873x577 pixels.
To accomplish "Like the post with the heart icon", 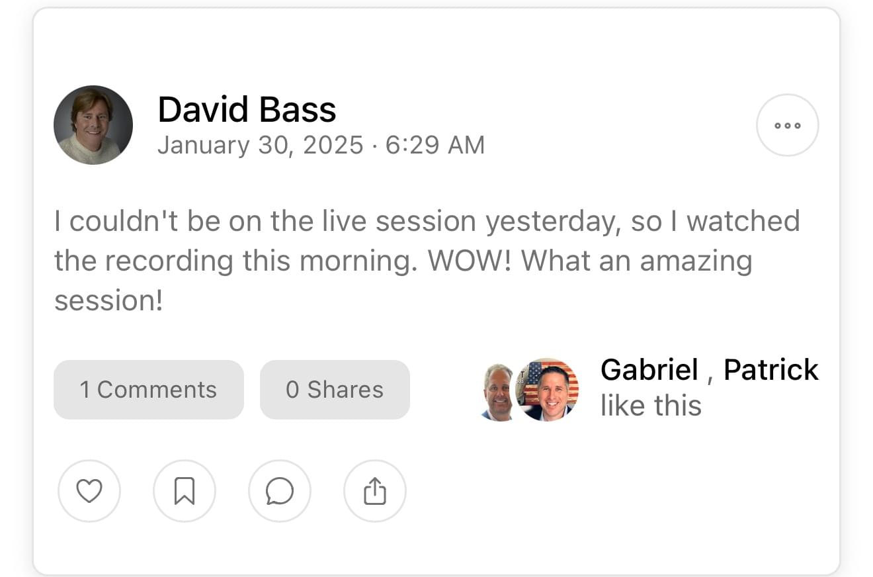I will click(x=89, y=492).
